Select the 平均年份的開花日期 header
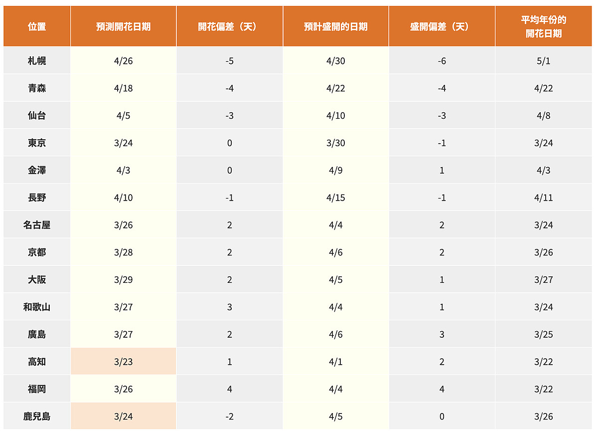The height and width of the screenshot is (435, 598). pos(543,26)
